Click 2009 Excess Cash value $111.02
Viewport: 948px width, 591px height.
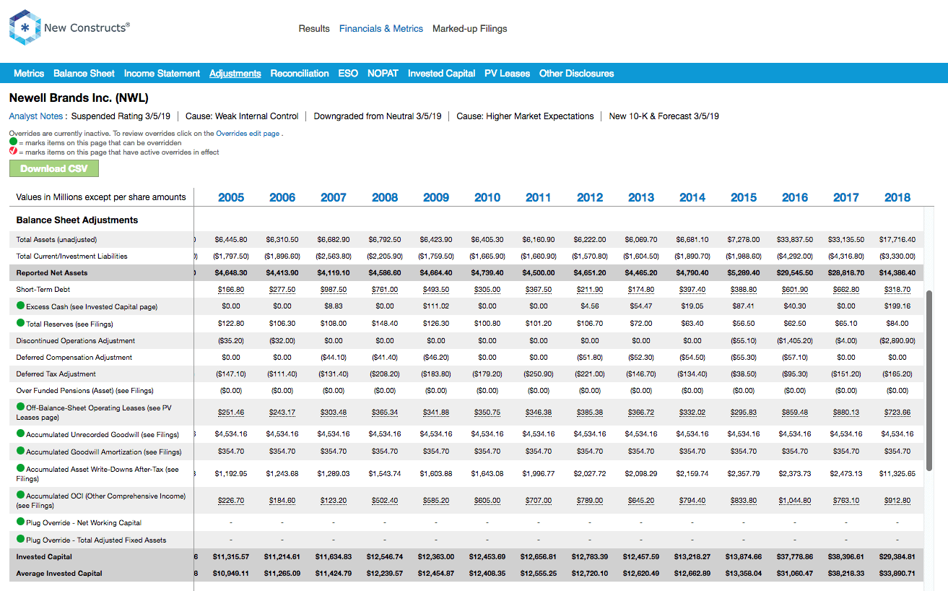coord(436,307)
